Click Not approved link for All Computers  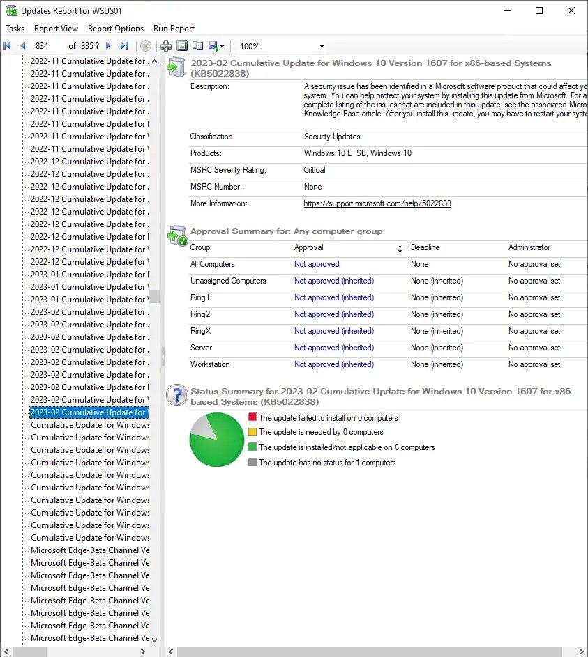coord(317,264)
